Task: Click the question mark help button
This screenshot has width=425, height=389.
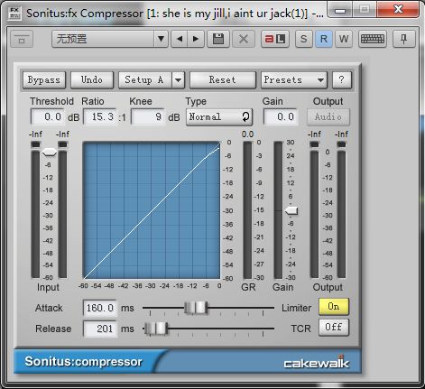Action: 341,80
